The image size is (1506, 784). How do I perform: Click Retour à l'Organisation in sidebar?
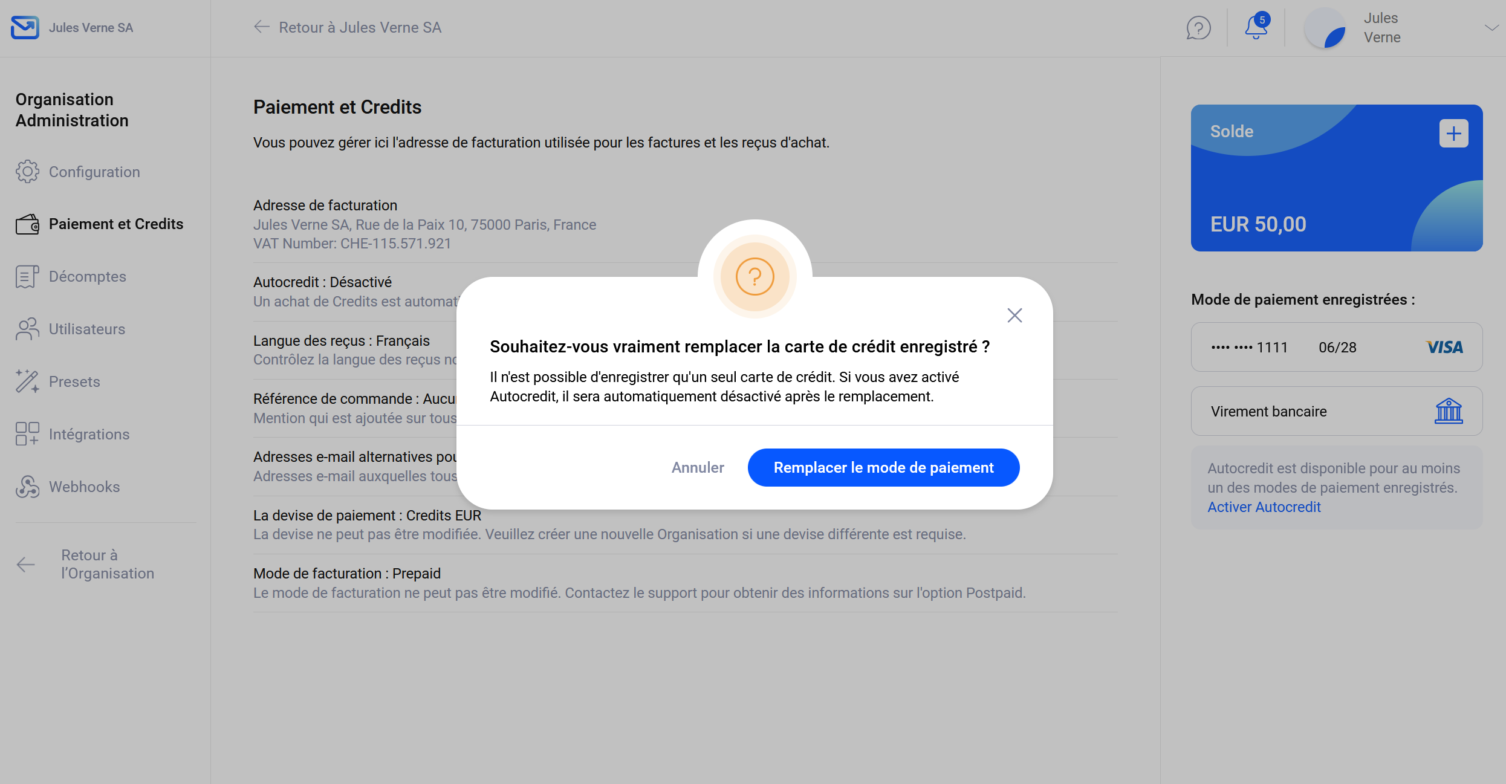[x=107, y=565]
